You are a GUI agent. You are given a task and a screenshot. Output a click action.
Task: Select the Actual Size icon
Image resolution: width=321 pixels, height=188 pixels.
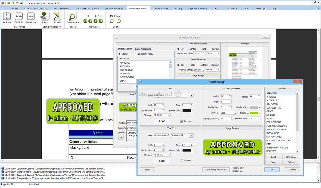(31, 17)
